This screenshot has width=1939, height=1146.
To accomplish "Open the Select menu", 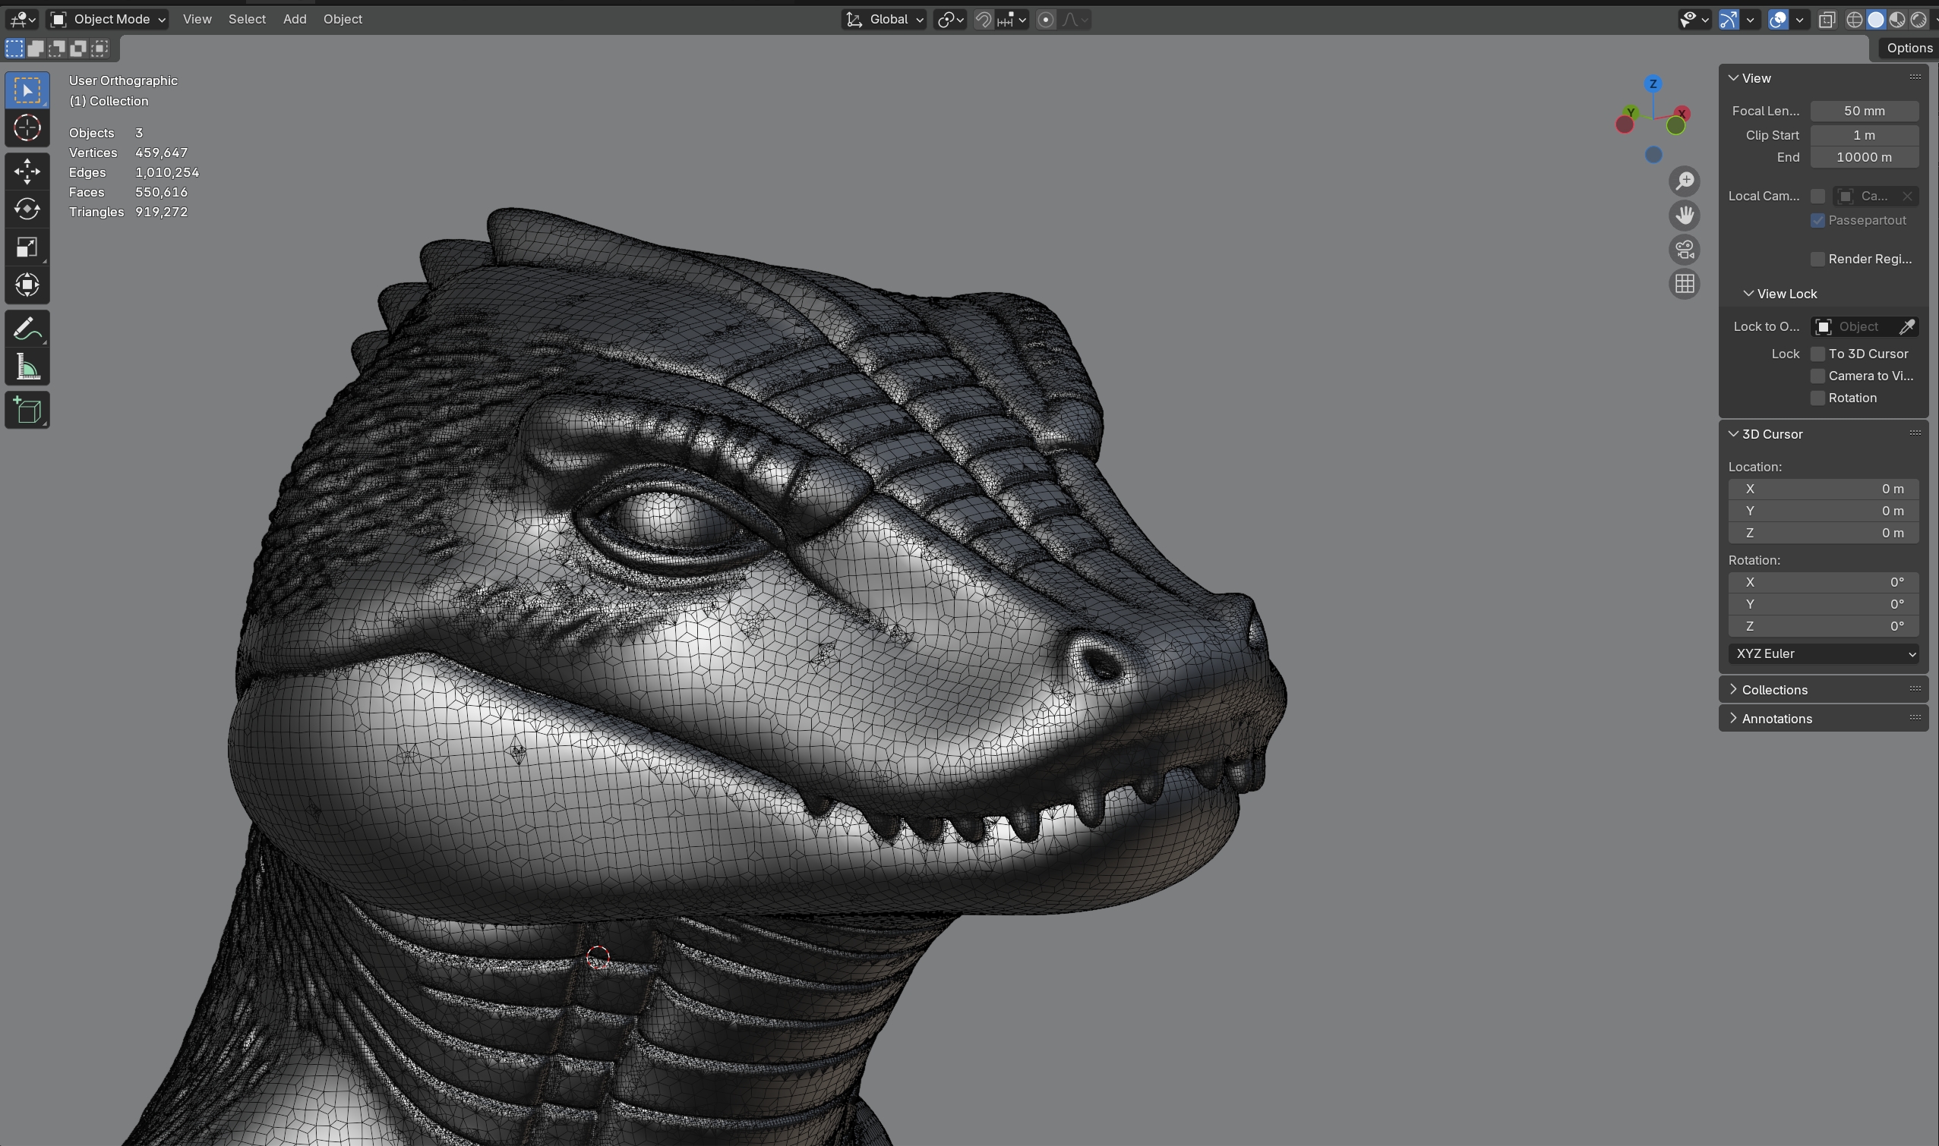I will pos(247,19).
